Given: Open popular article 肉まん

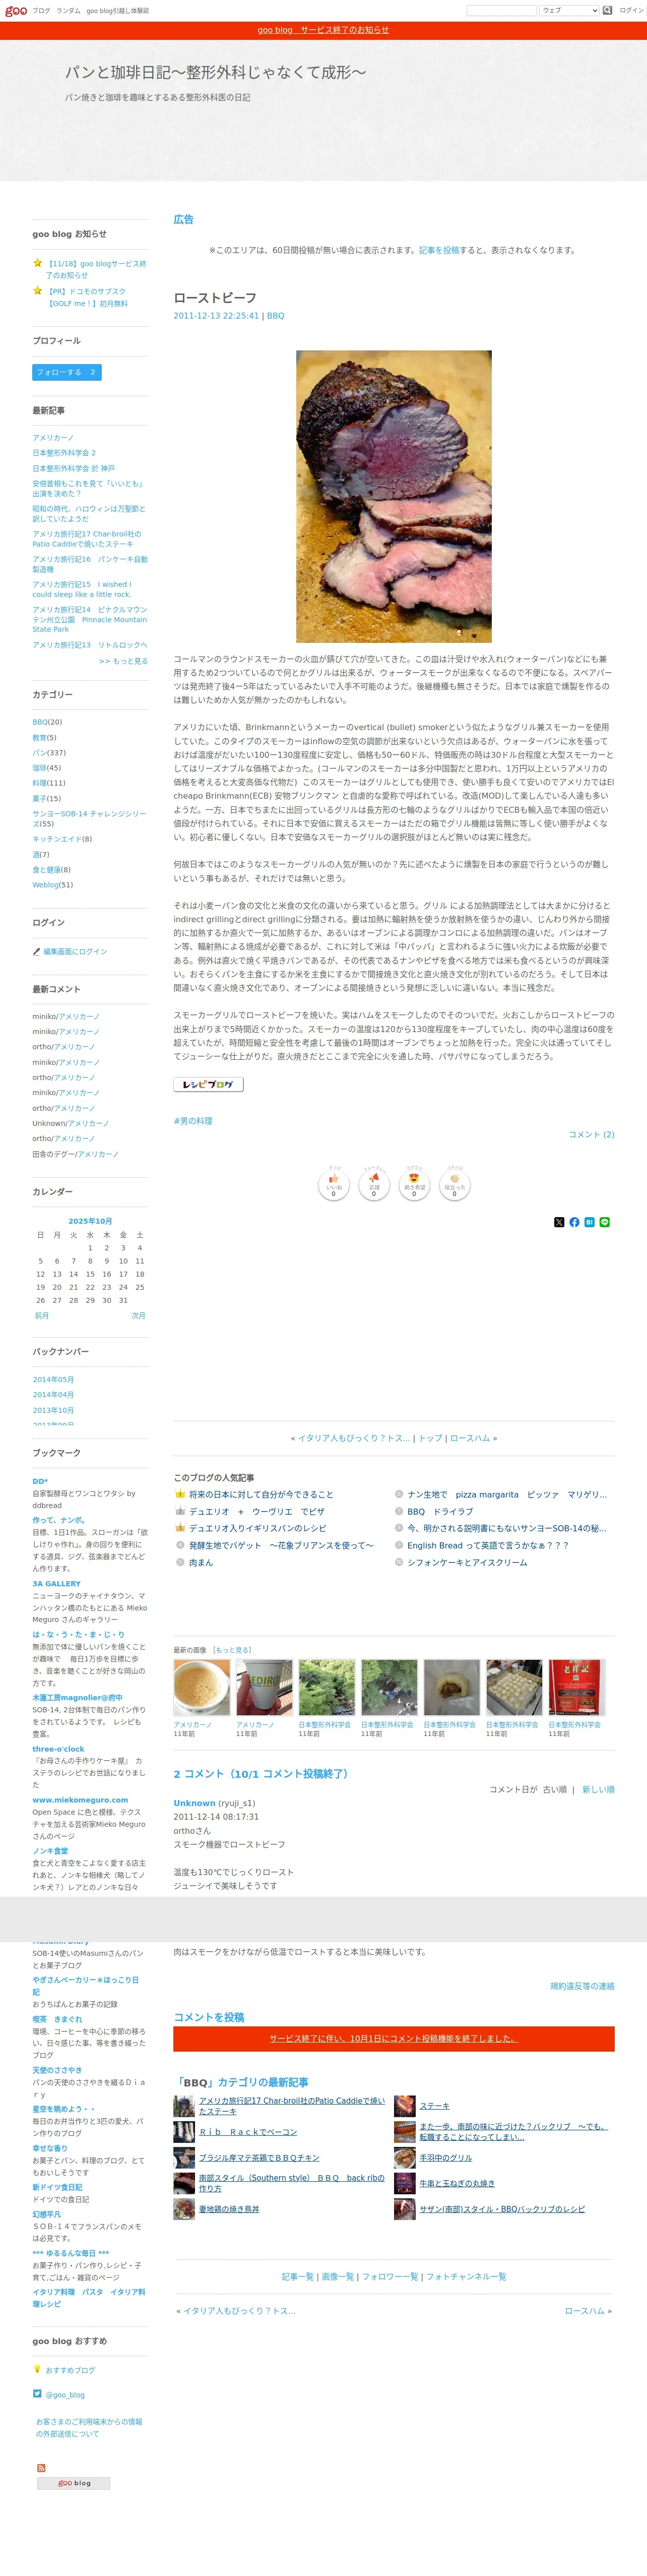Looking at the screenshot, I should 201,1563.
